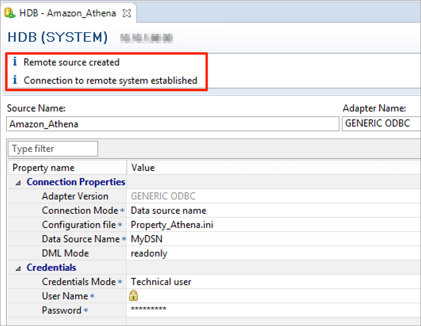Select the Credentials heading
The height and width of the screenshot is (326, 421).
[x=51, y=267]
